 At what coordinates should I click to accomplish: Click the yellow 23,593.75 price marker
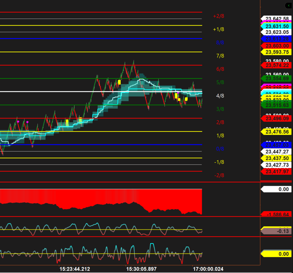[276, 52]
